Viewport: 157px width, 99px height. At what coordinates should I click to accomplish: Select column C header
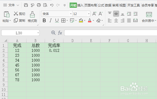point(54,40)
